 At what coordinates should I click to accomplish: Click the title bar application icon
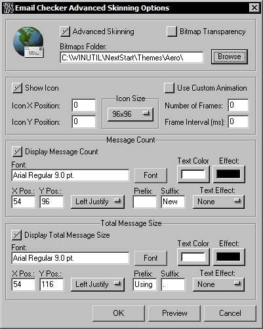(x=8, y=8)
